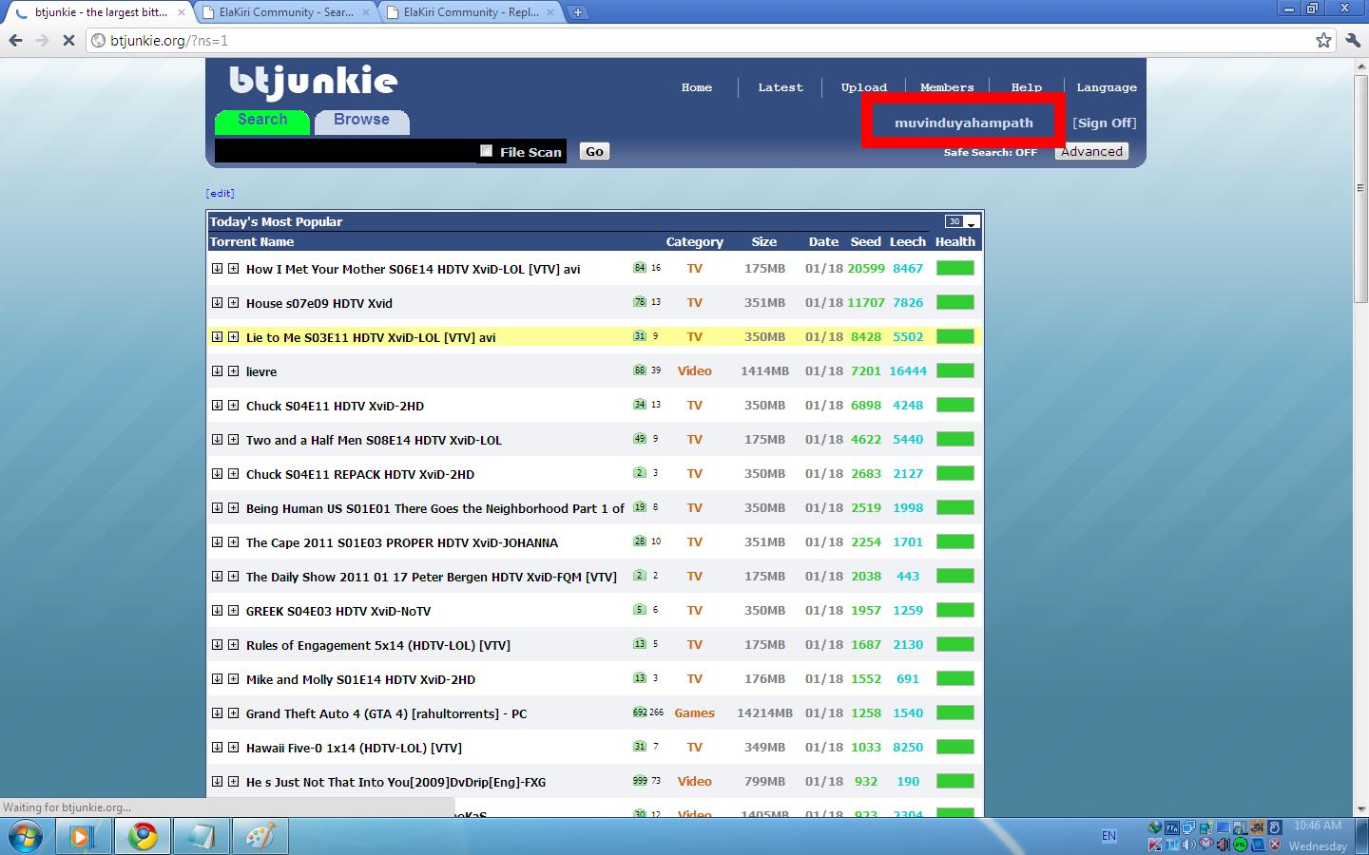Click into the black search input field
This screenshot has height=855, width=1369.
345,151
